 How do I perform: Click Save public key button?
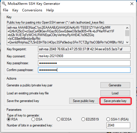(x=84, y=101)
